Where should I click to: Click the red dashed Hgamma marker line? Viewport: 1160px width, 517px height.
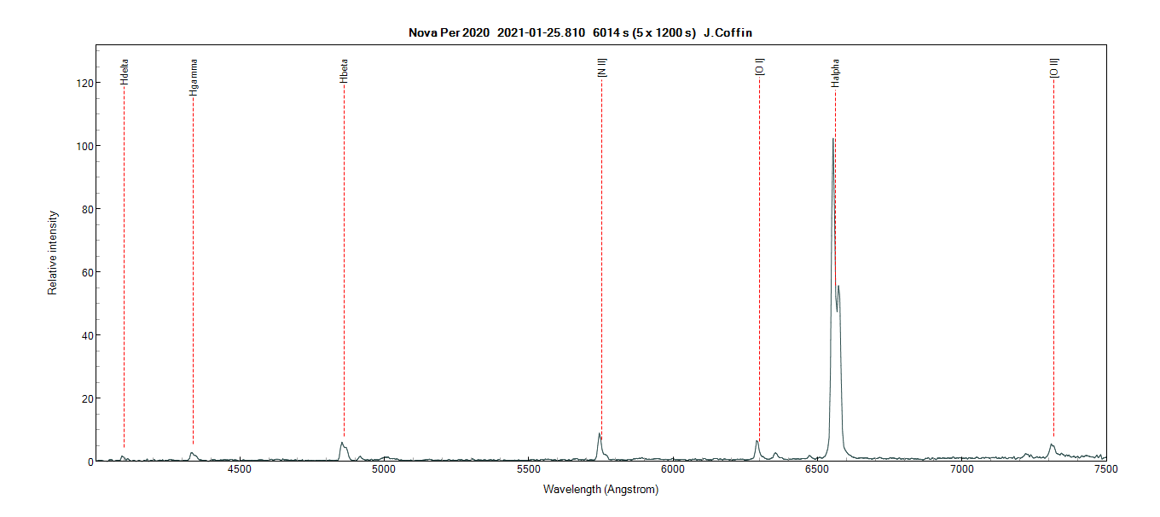click(x=193, y=256)
